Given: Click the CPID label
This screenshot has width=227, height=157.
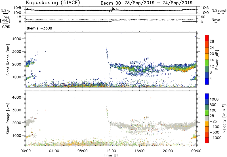Looking at the screenshot, I should (x=6, y=27).
